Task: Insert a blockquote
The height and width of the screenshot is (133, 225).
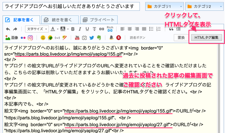Action: (x=171, y=29)
